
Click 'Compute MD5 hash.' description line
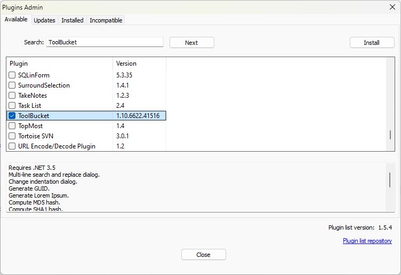(34, 202)
